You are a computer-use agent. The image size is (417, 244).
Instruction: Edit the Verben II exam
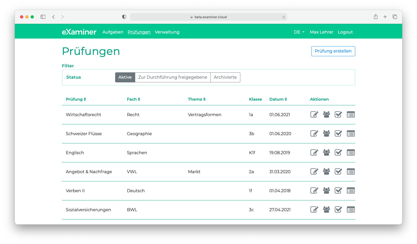click(x=314, y=191)
